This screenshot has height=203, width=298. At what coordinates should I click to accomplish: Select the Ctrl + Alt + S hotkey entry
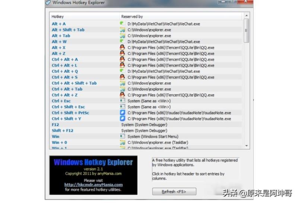[x=64, y=77]
